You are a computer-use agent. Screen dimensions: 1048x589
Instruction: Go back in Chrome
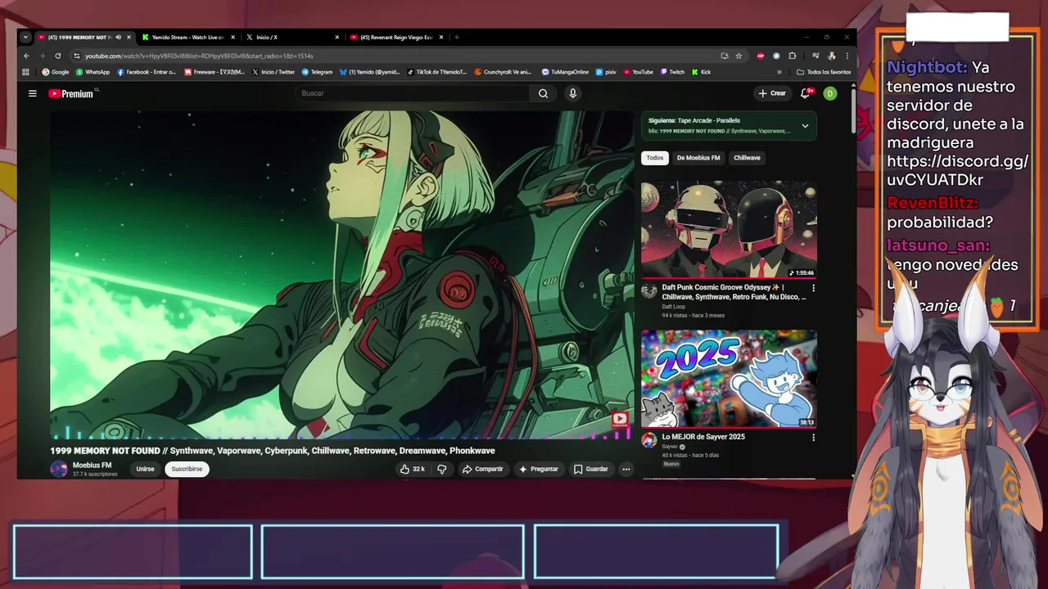click(26, 56)
